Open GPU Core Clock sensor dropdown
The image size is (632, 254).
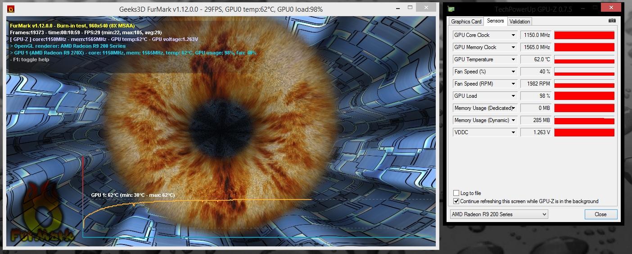tap(513, 35)
